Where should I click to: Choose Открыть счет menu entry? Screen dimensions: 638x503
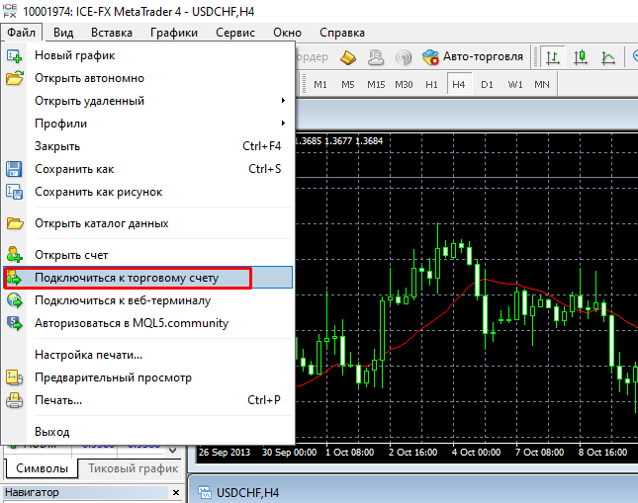[148, 255]
